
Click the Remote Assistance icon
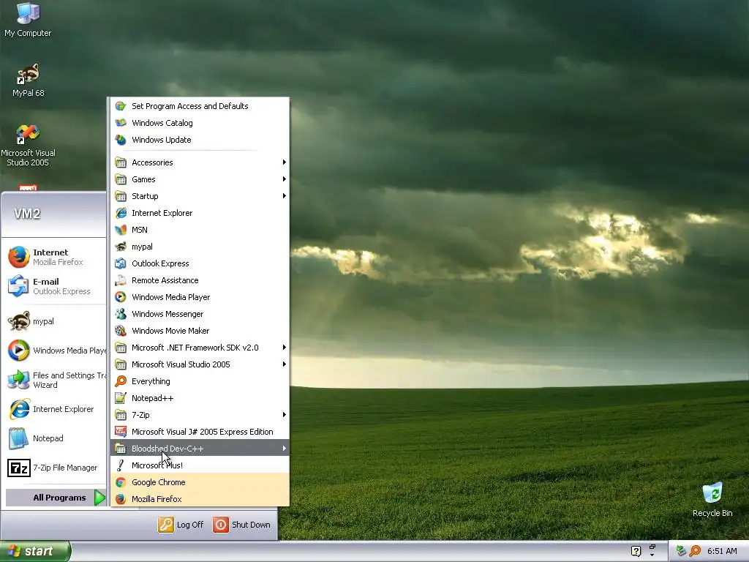click(121, 280)
